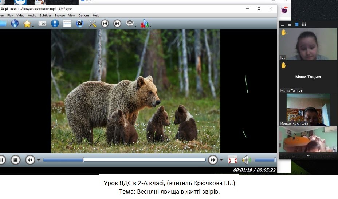Take a screenshot with the camera icon

pos(43,24)
